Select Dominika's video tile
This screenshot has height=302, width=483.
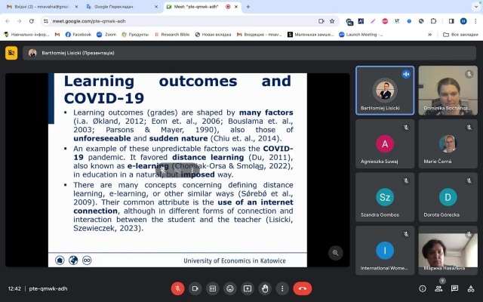[x=448, y=90]
